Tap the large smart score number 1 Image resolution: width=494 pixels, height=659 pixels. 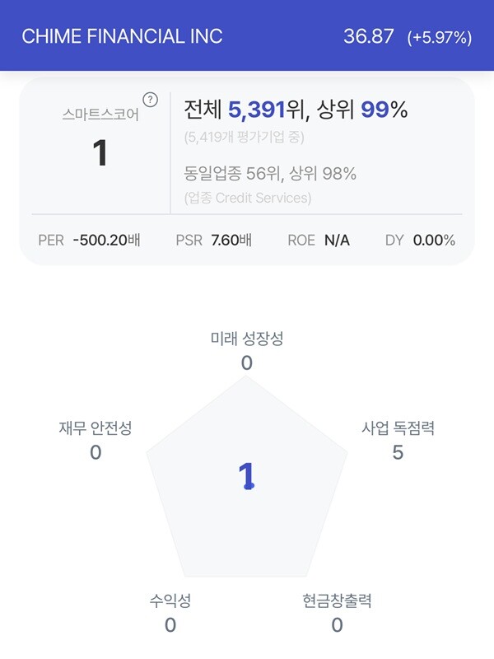tap(100, 152)
